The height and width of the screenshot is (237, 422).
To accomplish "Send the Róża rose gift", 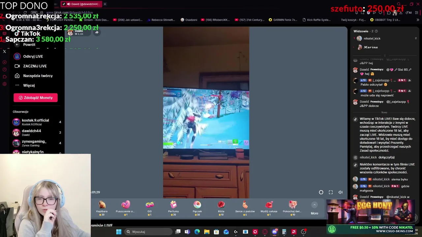I will click(x=221, y=208).
